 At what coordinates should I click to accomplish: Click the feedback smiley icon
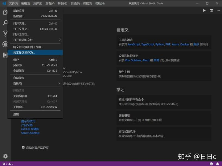(211, 164)
